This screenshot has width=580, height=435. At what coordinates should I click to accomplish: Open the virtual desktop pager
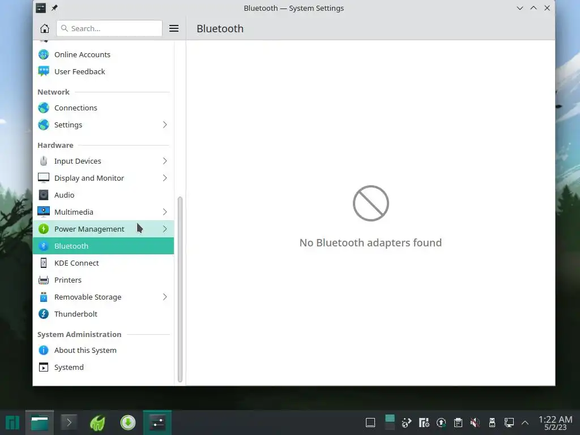point(390,423)
